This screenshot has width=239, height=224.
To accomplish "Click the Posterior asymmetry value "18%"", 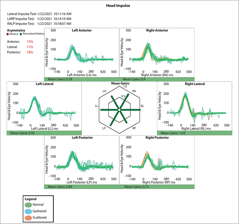I will 30,52.
